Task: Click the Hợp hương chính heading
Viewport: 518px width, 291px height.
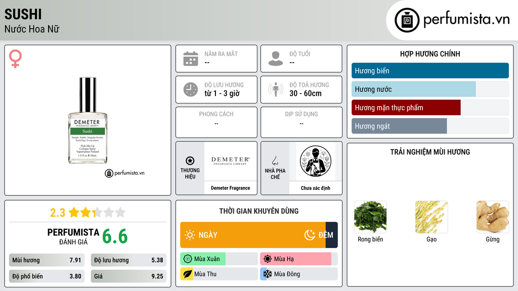Action: tap(430, 54)
